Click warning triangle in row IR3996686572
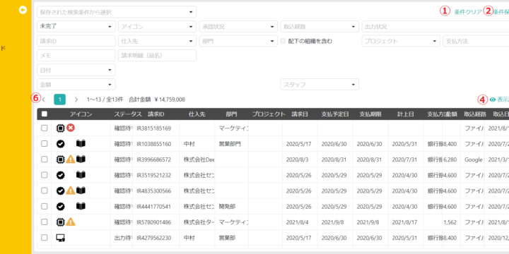Image resolution: width=509 pixels, height=254 pixels. pyautogui.click(x=71, y=159)
